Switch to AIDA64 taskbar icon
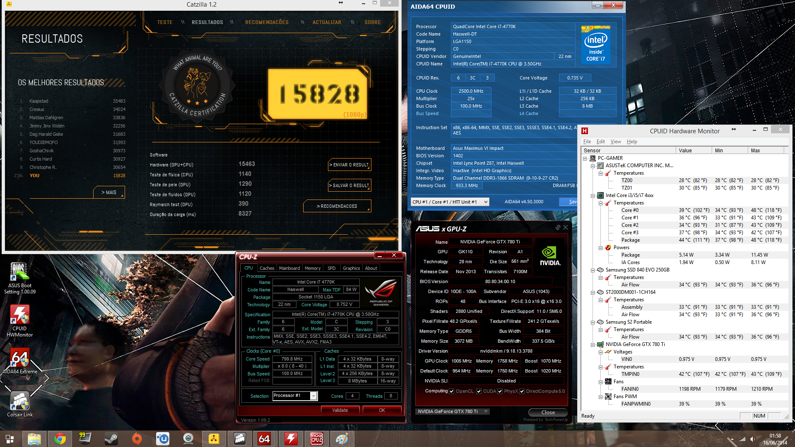The height and width of the screenshot is (447, 795). pyautogui.click(x=265, y=439)
